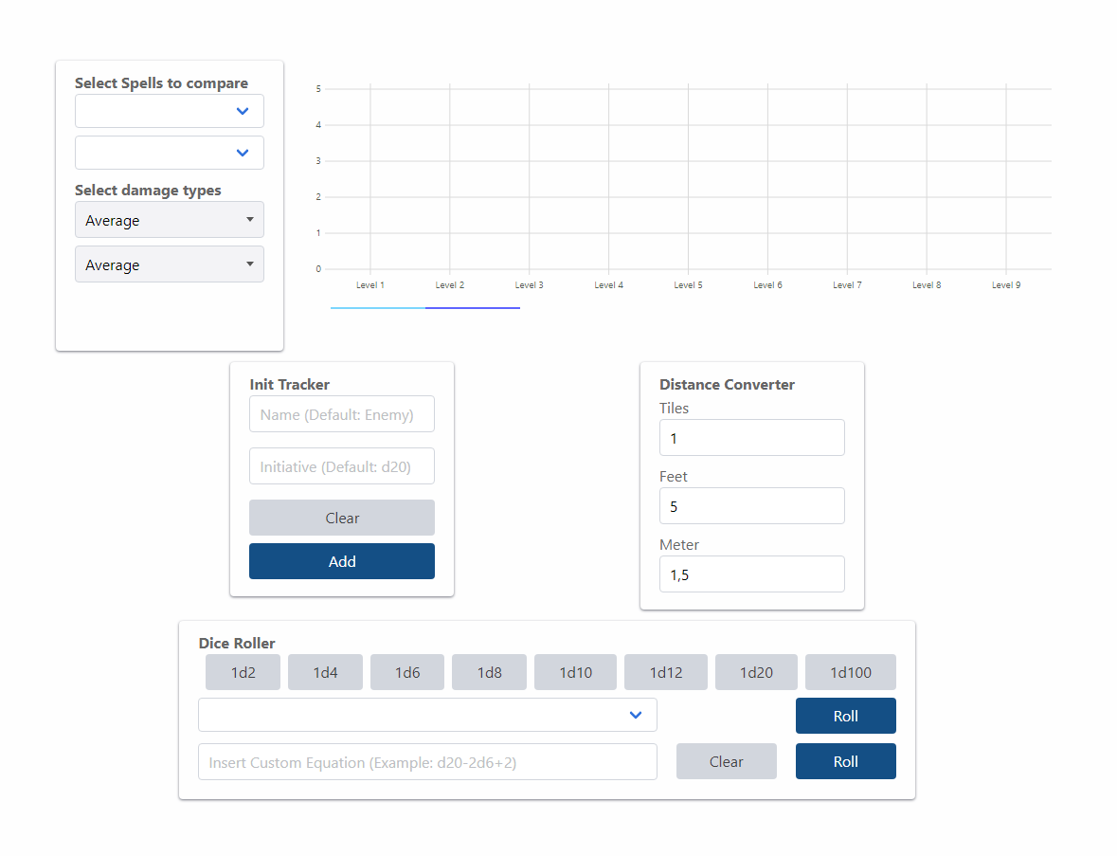Open the dice preset dropdown in Dice Roller
Viewport: 1117px width, 856px height.
point(426,715)
